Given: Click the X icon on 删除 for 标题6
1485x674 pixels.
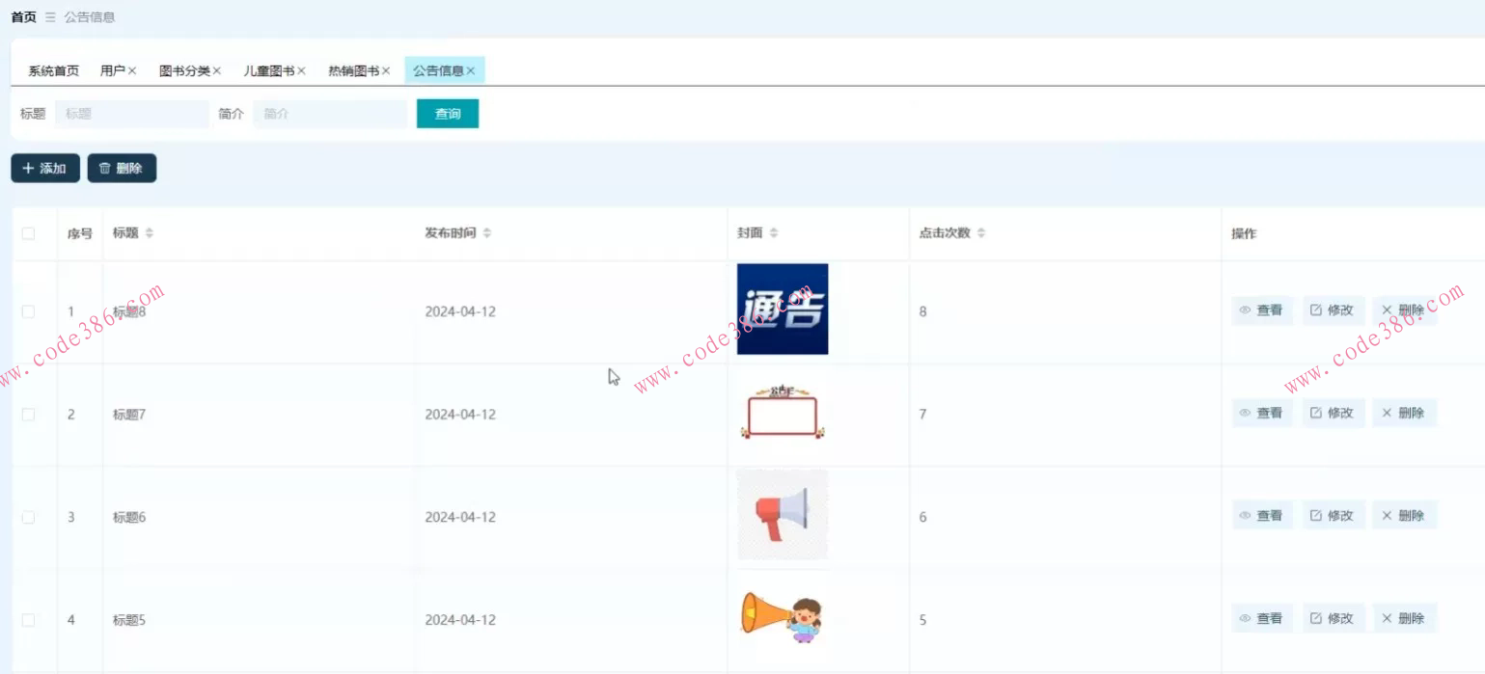Looking at the screenshot, I should [1387, 515].
